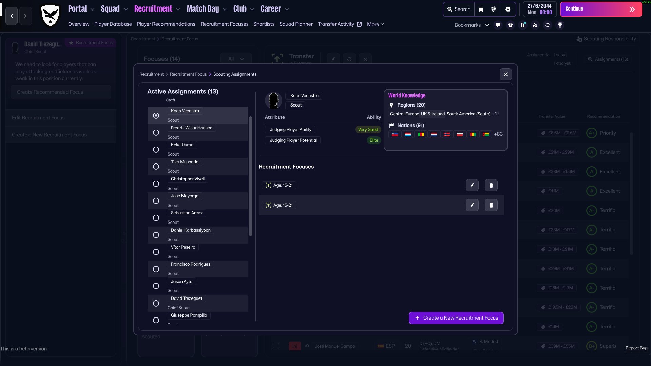Open the Bookmarks dropdown
Screen dimensions: 651x366
pyautogui.click(x=472, y=25)
